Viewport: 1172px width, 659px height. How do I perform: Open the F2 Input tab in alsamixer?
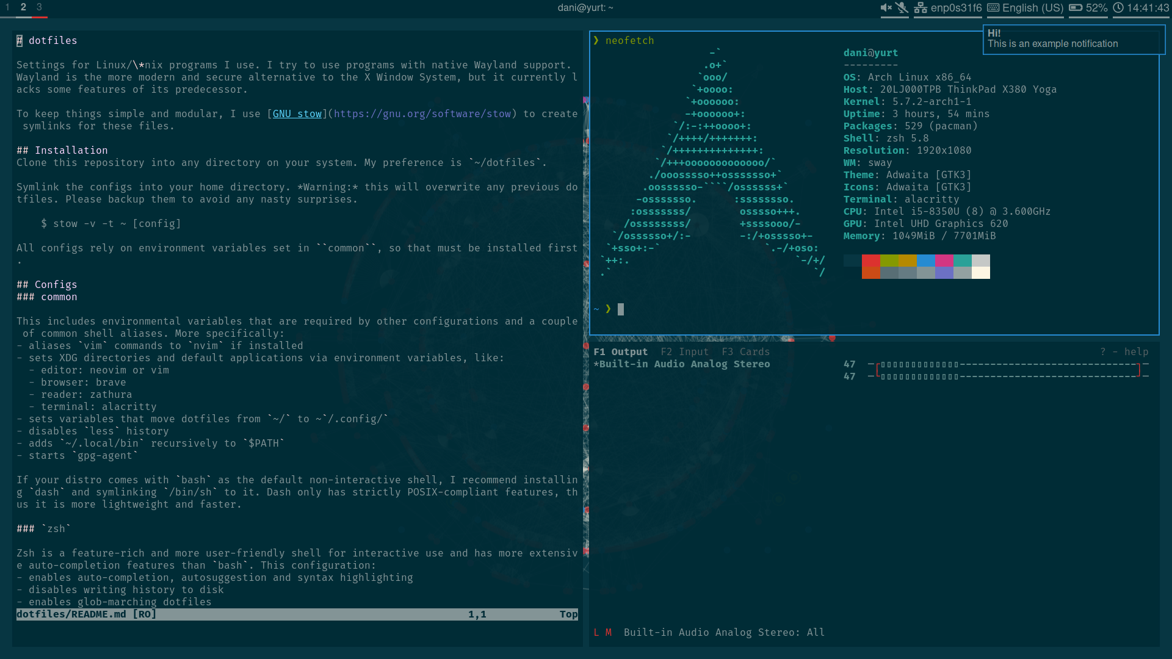pyautogui.click(x=684, y=352)
